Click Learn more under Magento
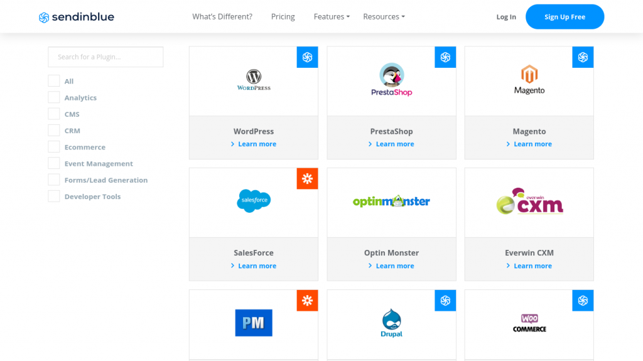Viewport: 643px width, 361px height. 529,144
